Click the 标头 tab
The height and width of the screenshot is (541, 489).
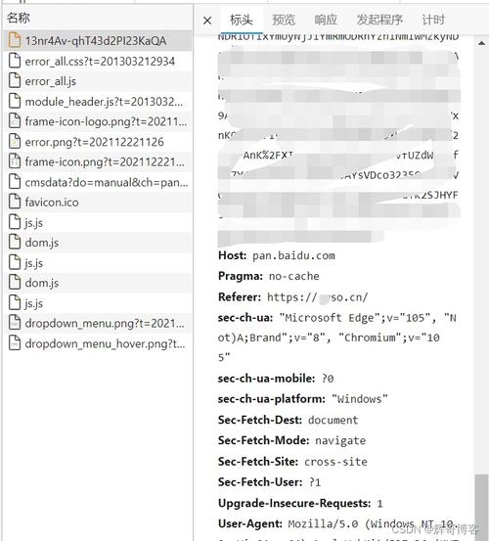point(241,20)
